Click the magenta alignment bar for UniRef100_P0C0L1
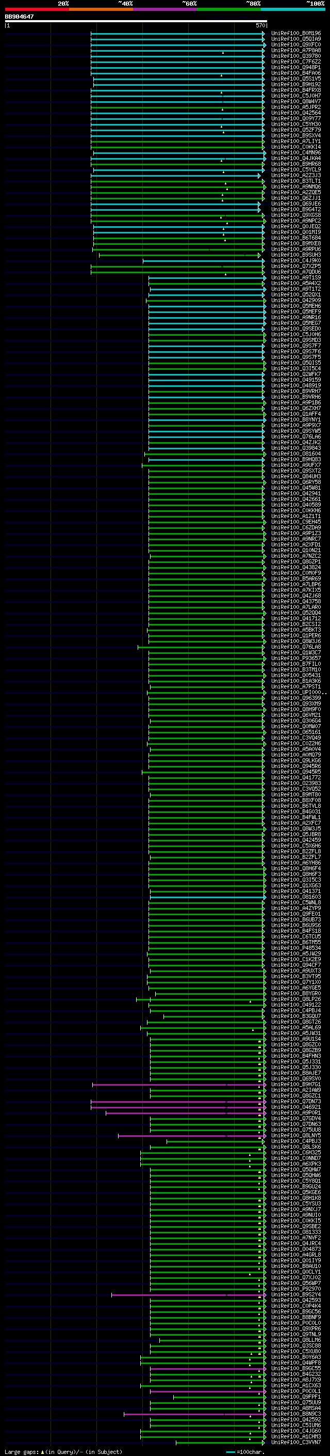This screenshot has width=330, height=1456. click(x=208, y=1391)
